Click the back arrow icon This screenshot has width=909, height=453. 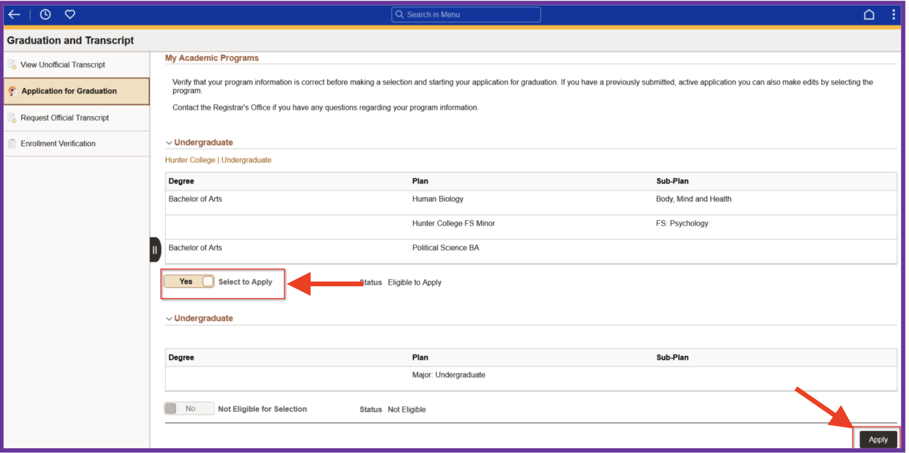14,14
